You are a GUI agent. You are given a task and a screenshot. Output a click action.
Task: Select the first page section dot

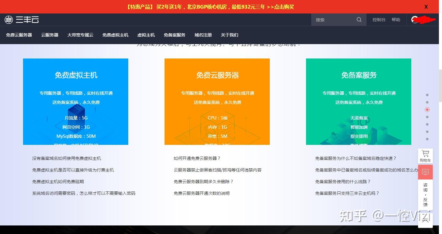(427, 95)
